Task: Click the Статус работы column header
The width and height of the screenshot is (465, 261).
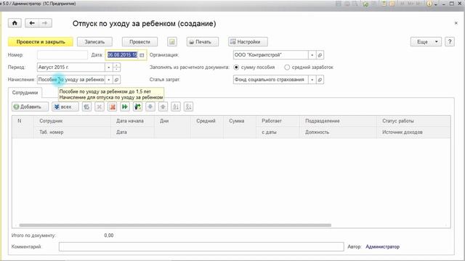Action: pos(413,121)
